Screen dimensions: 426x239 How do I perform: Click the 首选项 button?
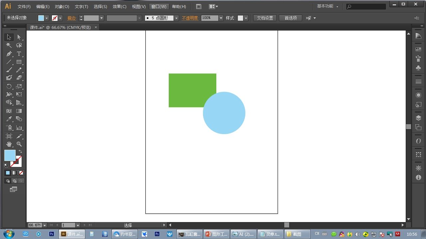[291, 18]
